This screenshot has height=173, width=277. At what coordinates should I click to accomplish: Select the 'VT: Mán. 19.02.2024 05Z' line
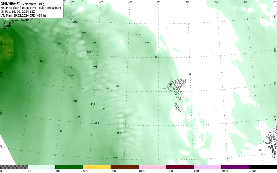point(23,15)
